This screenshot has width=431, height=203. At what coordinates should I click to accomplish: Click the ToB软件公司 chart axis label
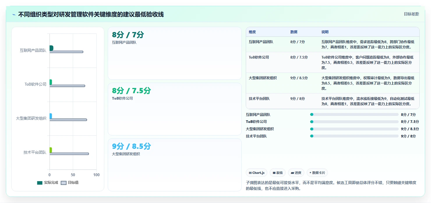pos(36,84)
